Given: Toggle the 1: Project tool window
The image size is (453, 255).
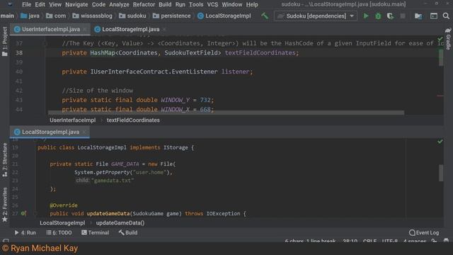Looking at the screenshot, I should pyautogui.click(x=5, y=41).
